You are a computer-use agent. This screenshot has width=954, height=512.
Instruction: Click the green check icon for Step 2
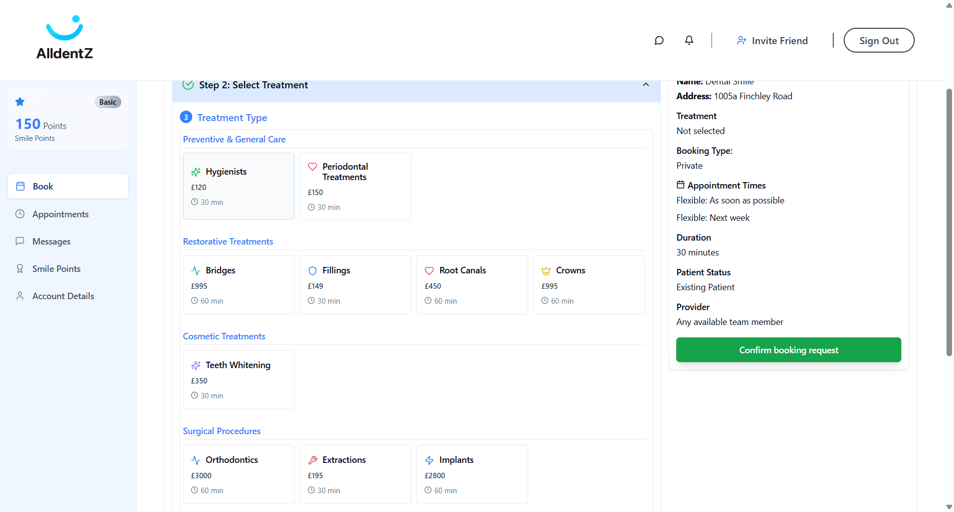(188, 84)
